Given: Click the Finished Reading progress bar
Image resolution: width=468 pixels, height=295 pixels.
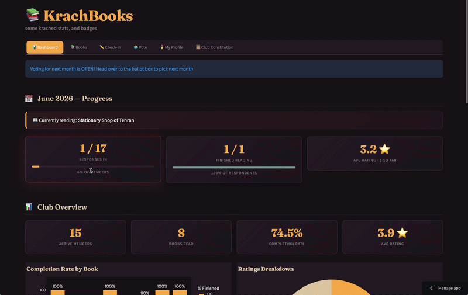Looking at the screenshot, I should pyautogui.click(x=234, y=168).
